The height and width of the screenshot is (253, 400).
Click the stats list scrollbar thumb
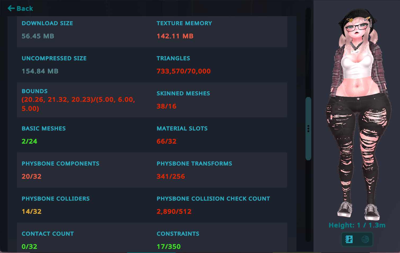[308, 128]
